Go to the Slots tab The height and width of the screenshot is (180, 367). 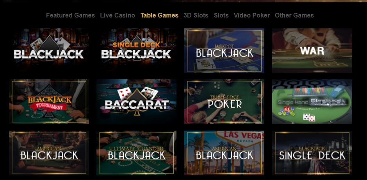click(221, 16)
